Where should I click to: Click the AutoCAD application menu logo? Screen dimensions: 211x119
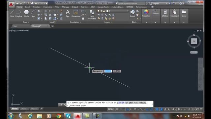(x=11, y=4)
